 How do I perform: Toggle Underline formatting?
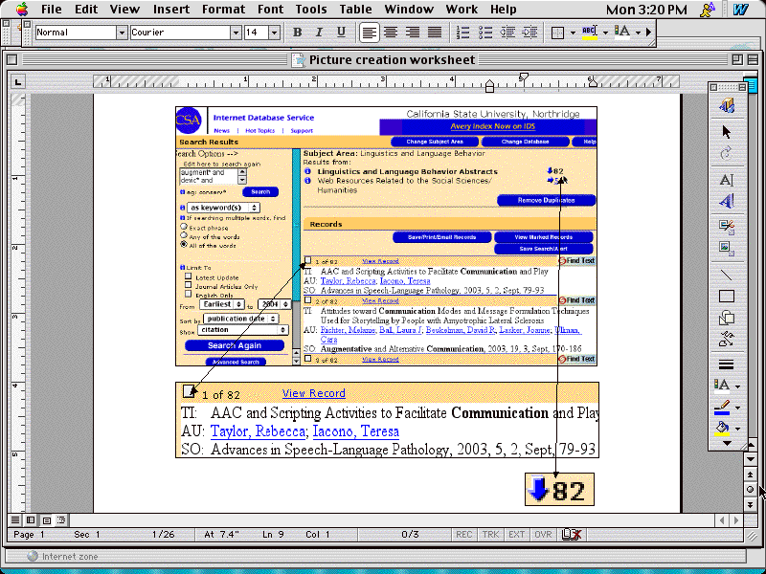point(341,33)
